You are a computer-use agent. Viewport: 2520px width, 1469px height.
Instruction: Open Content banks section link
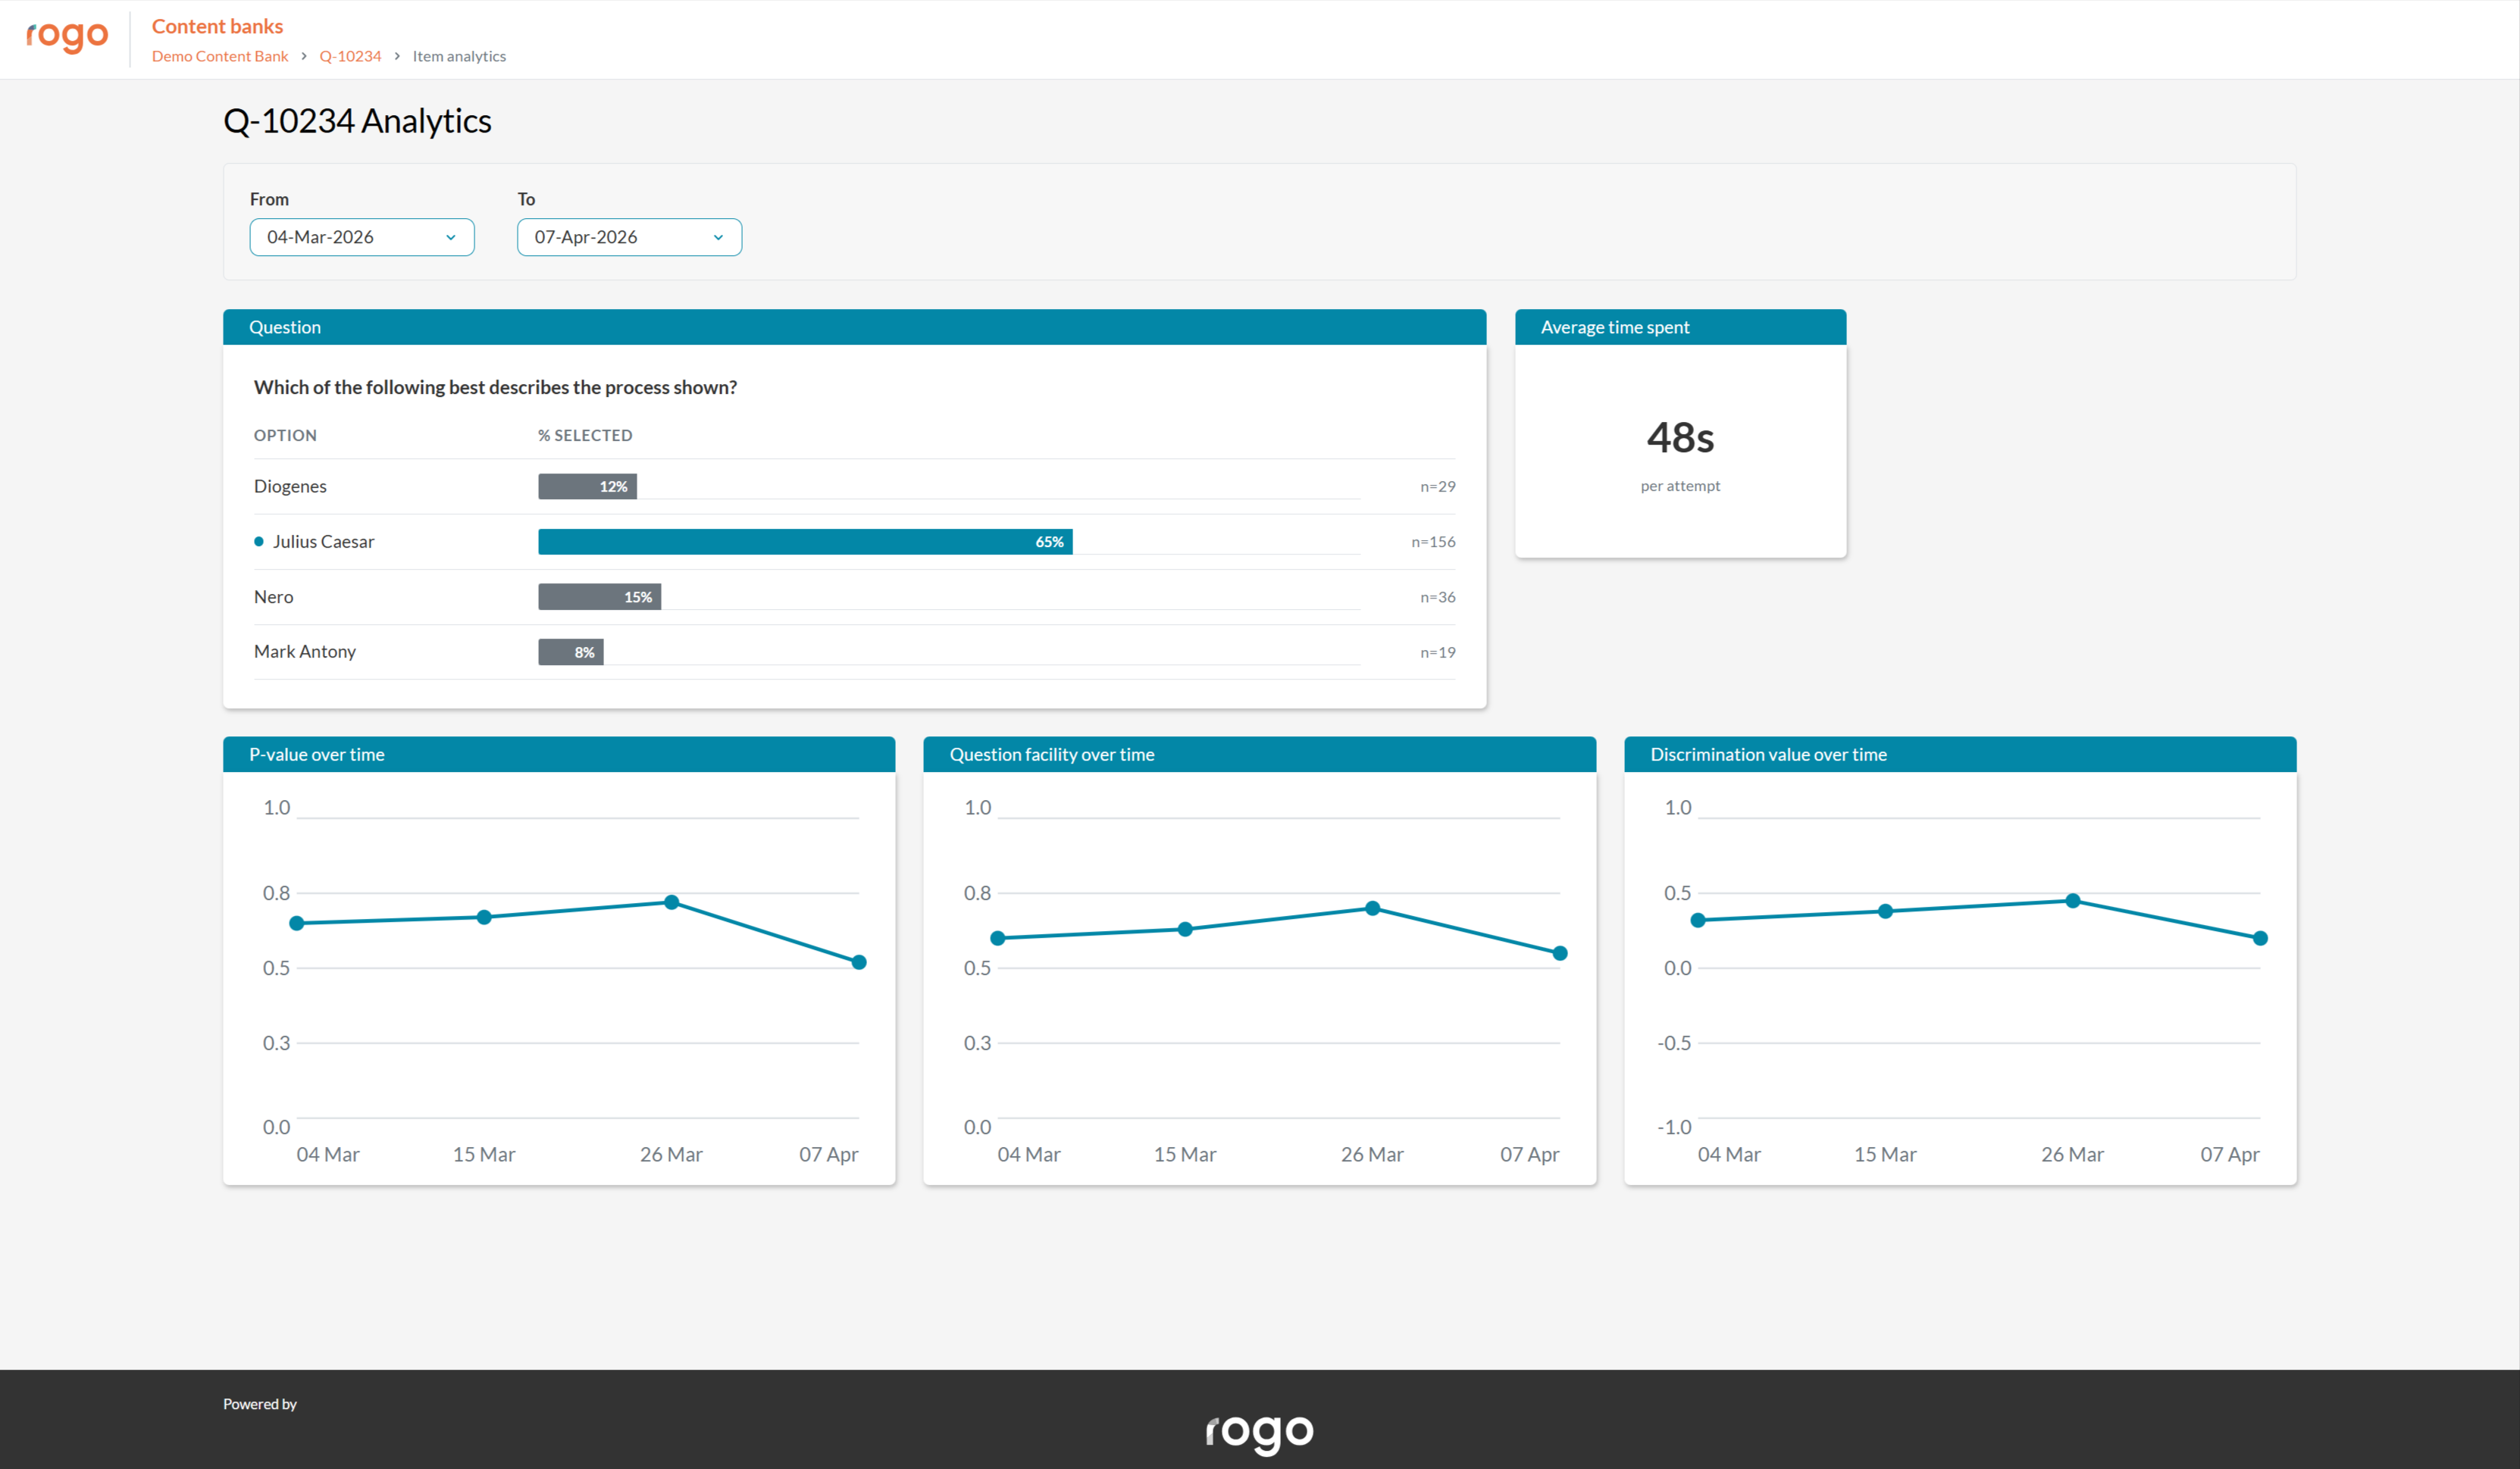[x=217, y=26]
